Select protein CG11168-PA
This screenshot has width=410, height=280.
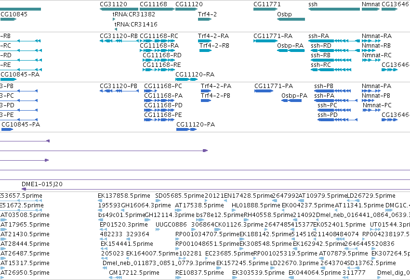tap(163, 96)
